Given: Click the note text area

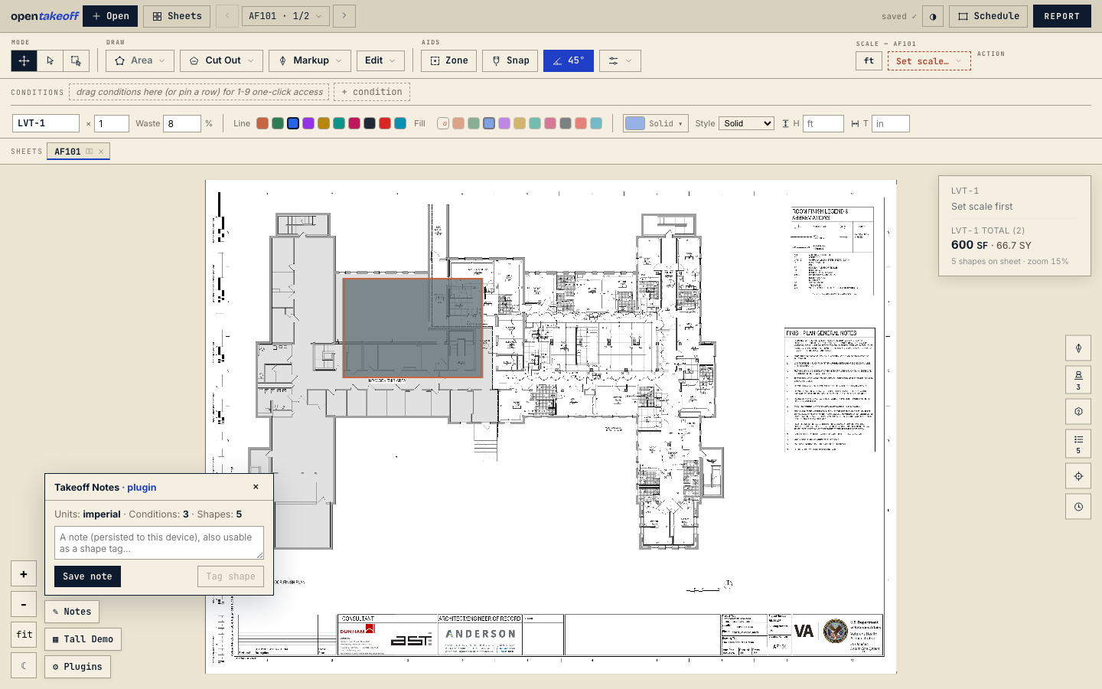Looking at the screenshot, I should point(159,543).
